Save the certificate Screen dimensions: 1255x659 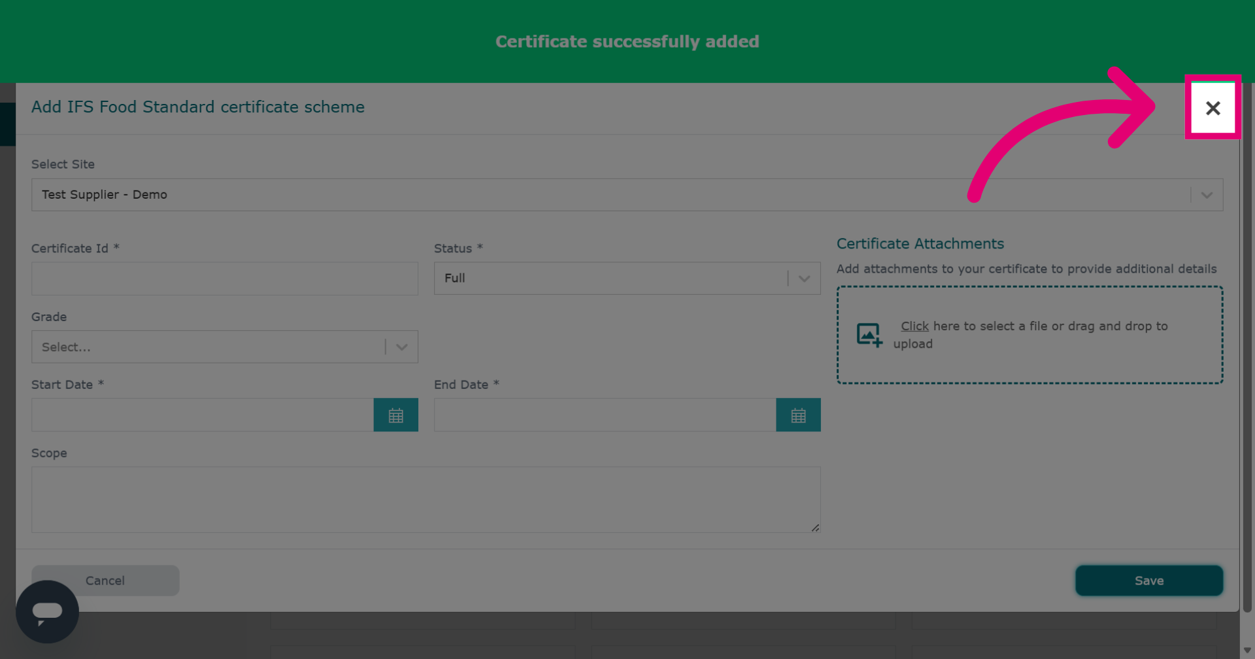[1149, 581]
